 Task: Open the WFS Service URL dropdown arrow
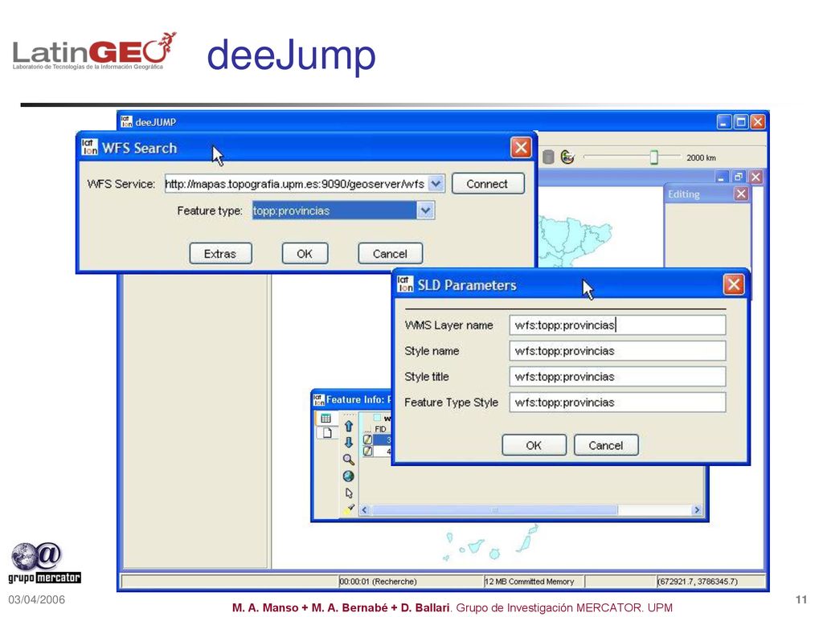click(x=436, y=184)
